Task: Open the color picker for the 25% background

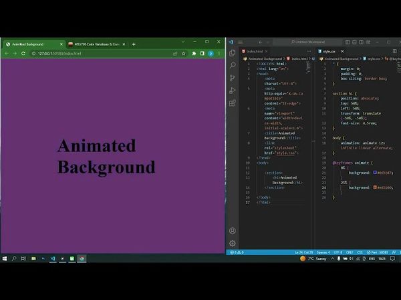Action: tap(375, 187)
